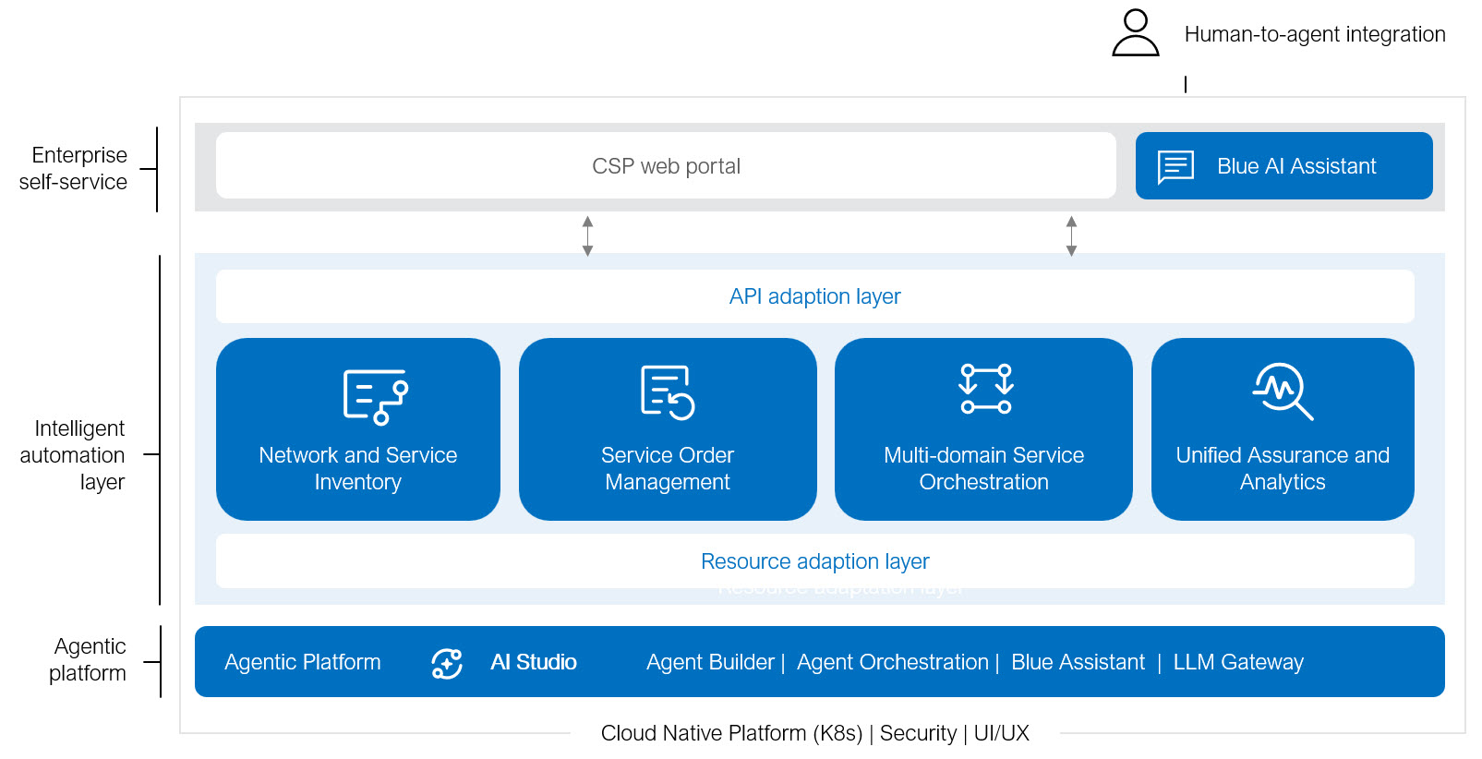Screen dimensions: 1482x759
Task: Click the Human-to-agent integration text
Action: 1315,34
